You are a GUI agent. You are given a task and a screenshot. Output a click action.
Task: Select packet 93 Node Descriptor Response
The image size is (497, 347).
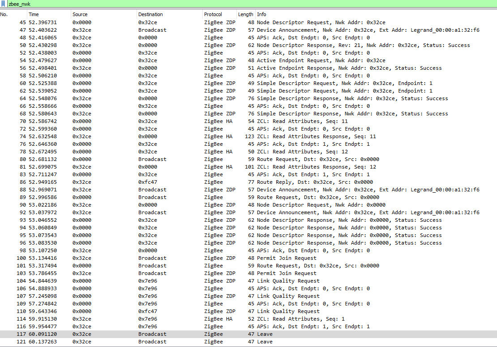point(248,220)
